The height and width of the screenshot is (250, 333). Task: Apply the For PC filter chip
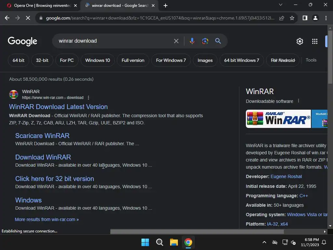click(x=67, y=60)
